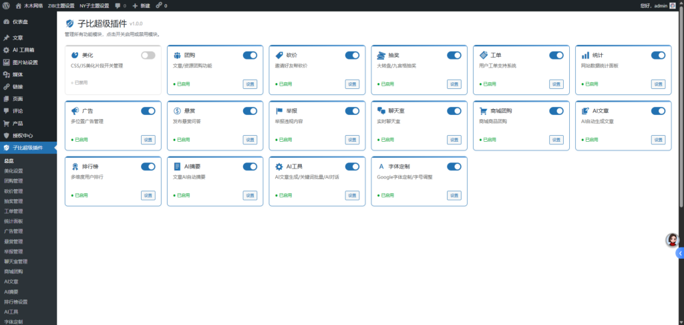Click the megaphone icon on 广告 card
Image resolution: width=684 pixels, height=325 pixels.
pyautogui.click(x=75, y=111)
